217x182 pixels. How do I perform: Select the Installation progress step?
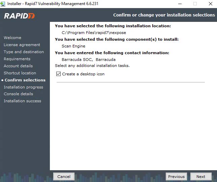pos(23,87)
